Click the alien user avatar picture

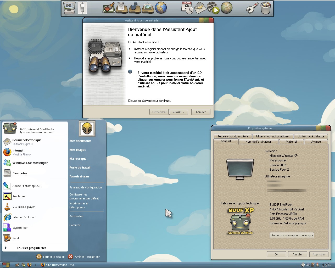[x=87, y=129]
